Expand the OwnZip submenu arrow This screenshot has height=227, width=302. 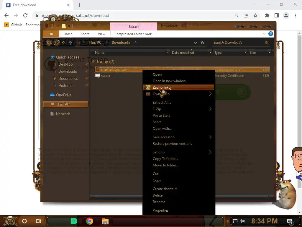[x=210, y=94]
